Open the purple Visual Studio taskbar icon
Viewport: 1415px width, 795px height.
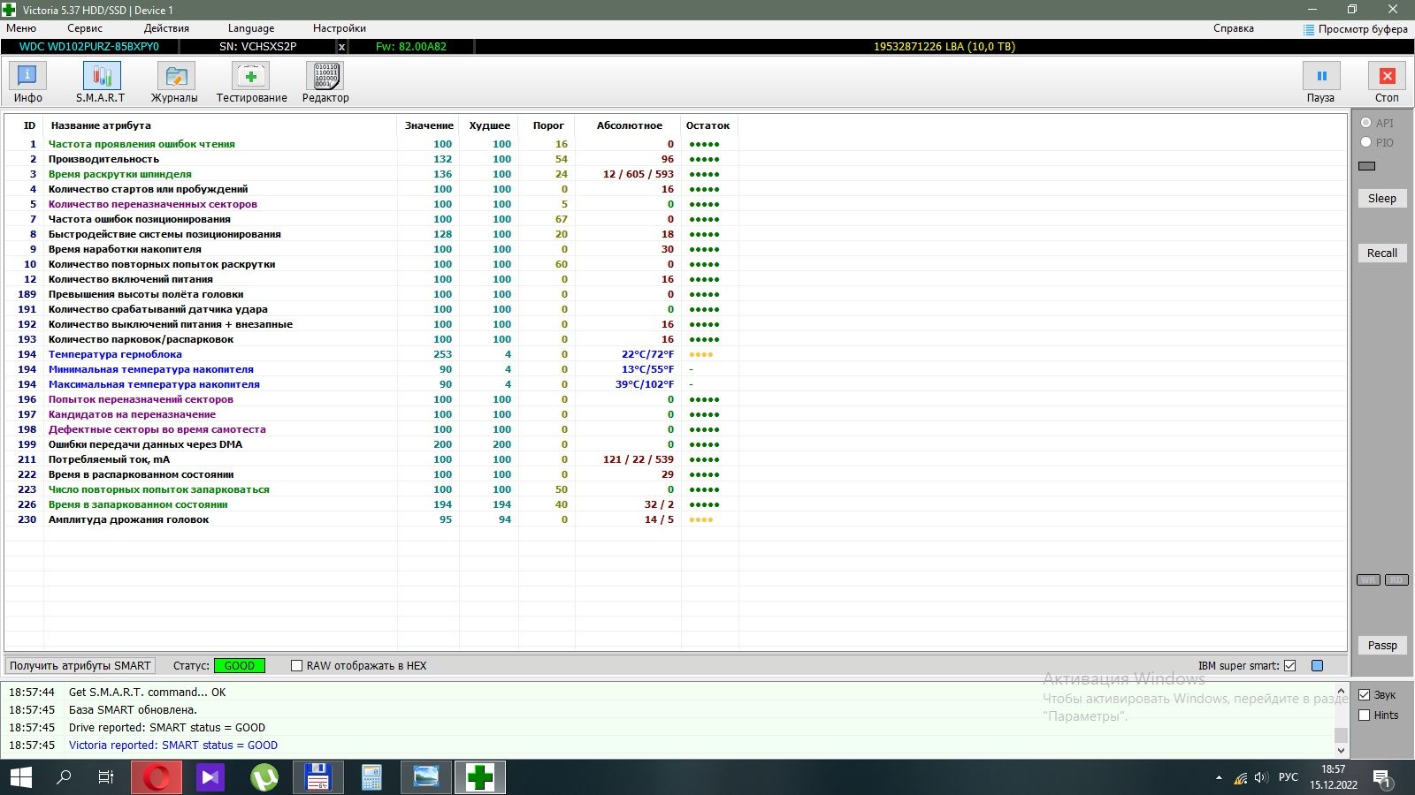coord(210,777)
